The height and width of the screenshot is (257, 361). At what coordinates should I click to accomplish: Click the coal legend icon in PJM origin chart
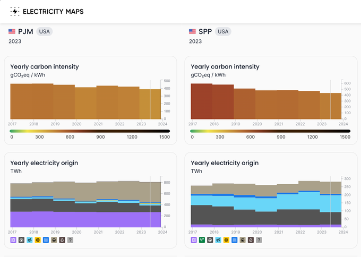[21, 240]
